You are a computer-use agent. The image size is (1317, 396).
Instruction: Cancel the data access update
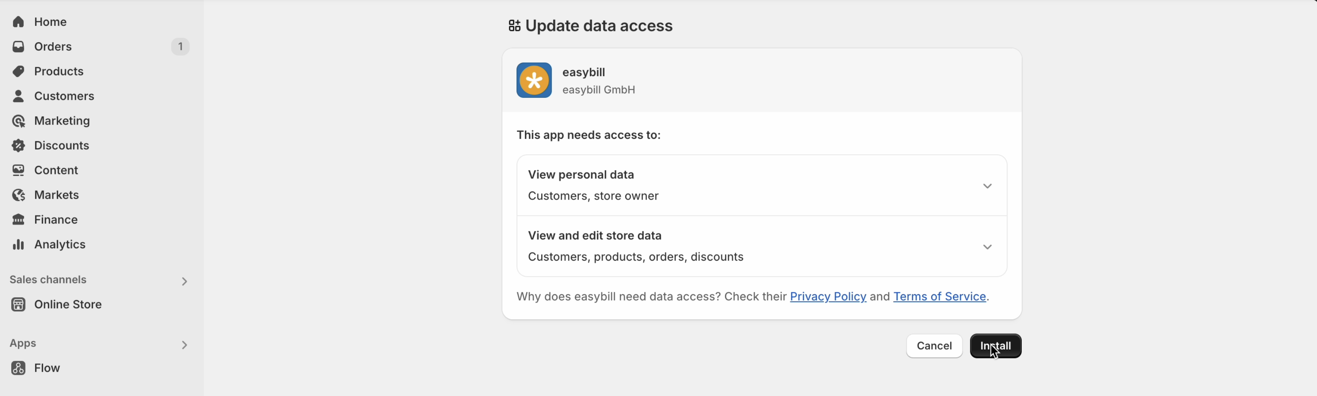(934, 346)
